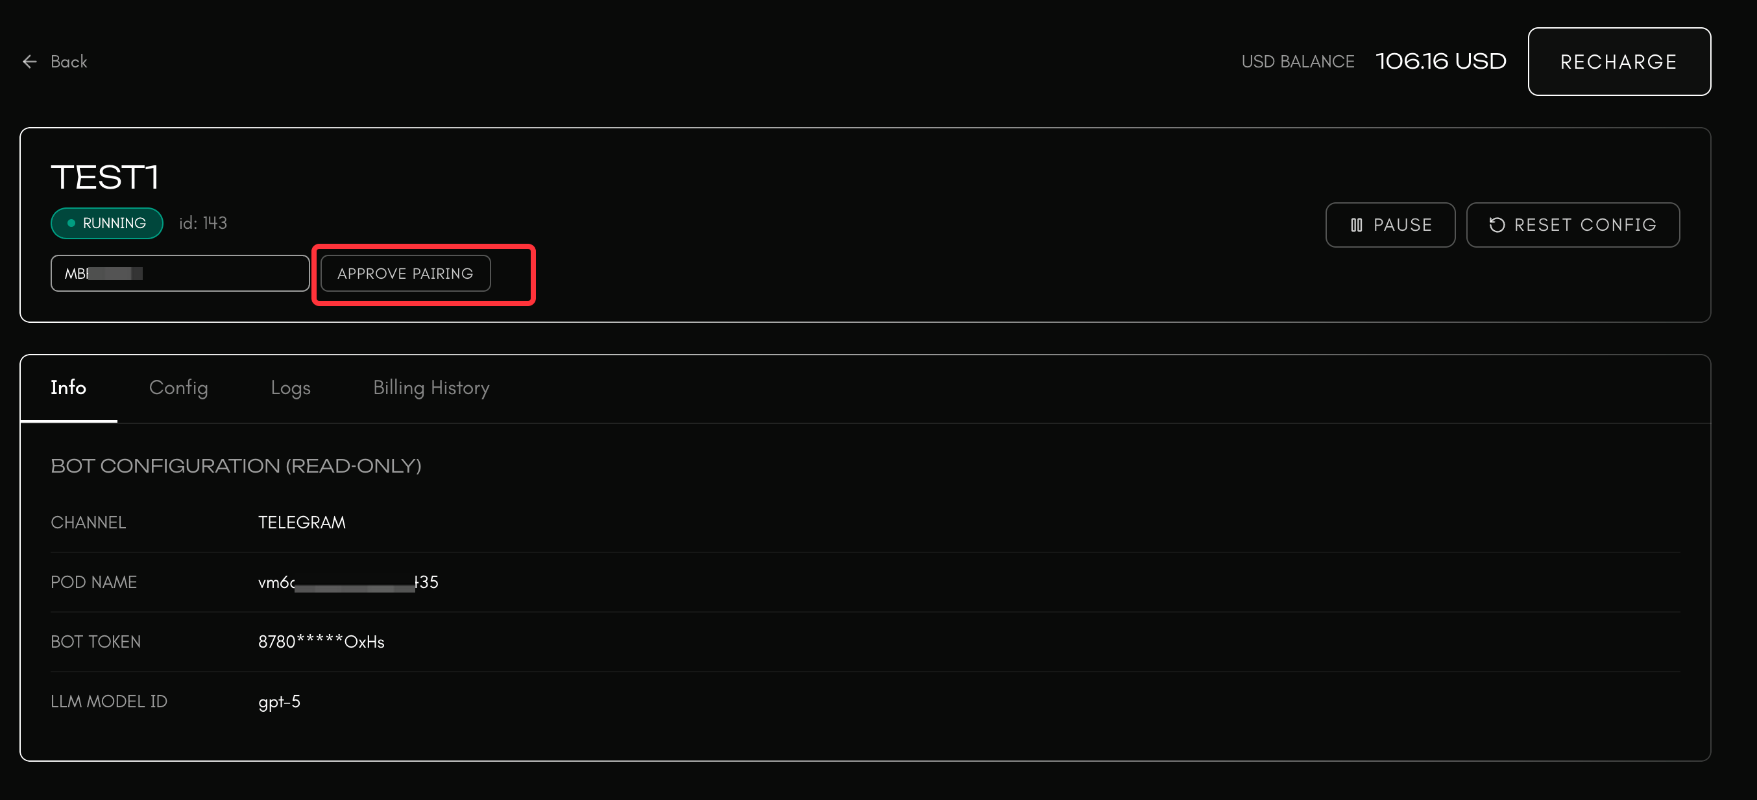The width and height of the screenshot is (1757, 800).
Task: View the Billing History tab
Action: point(431,388)
